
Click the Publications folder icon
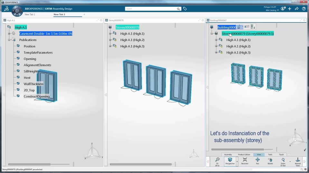point(14,40)
